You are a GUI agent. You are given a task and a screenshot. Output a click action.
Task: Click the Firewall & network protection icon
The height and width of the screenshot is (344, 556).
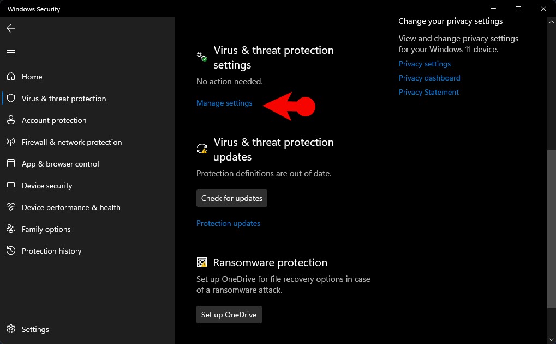click(x=11, y=142)
